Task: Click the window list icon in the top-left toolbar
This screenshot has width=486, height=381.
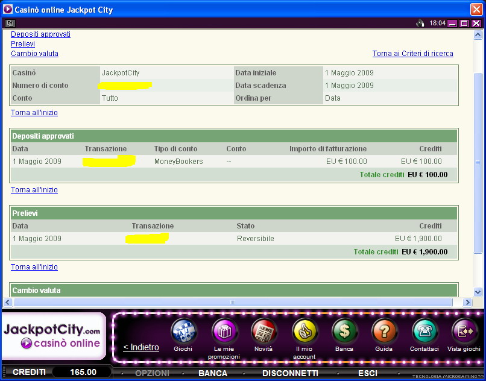Action: point(10,24)
